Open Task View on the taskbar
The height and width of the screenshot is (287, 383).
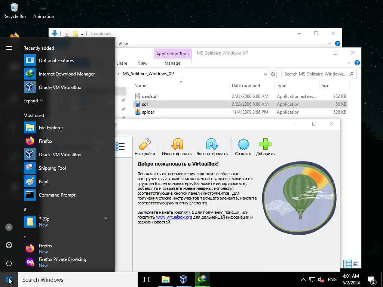(147, 280)
